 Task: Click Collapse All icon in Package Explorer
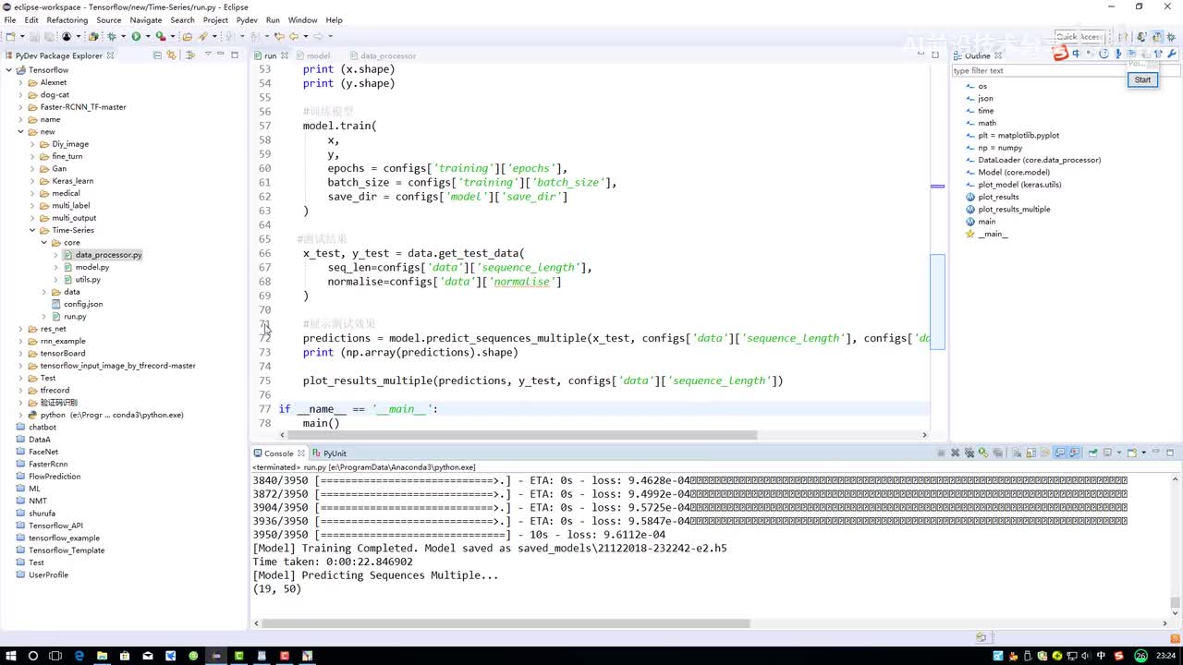(x=157, y=55)
